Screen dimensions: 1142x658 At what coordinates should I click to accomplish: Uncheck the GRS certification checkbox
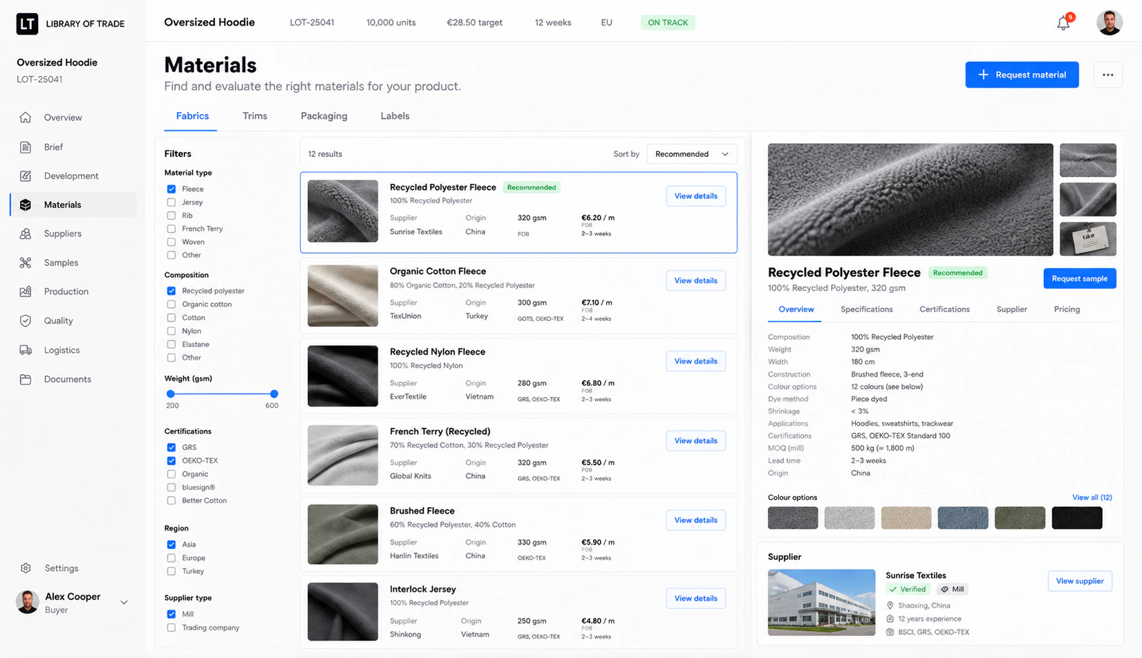171,447
